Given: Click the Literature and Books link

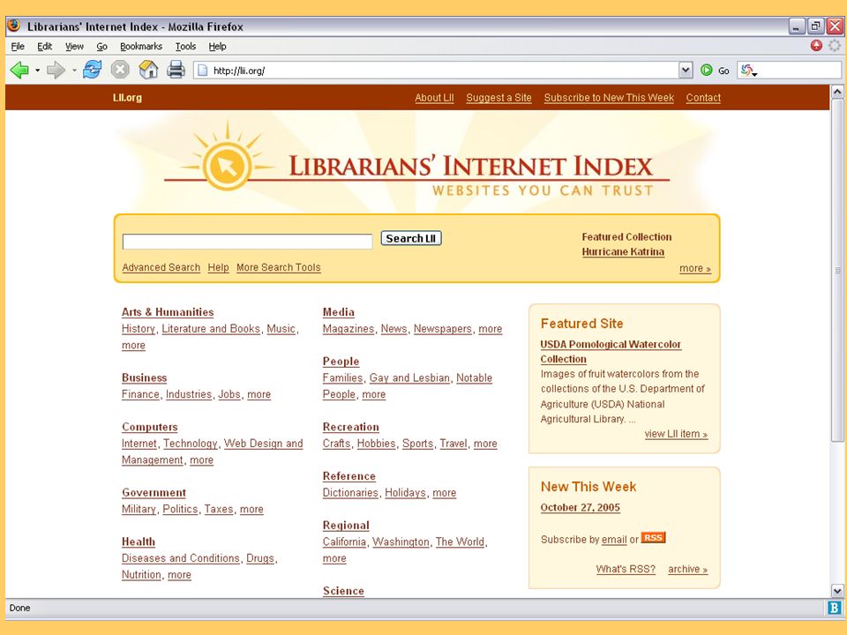Looking at the screenshot, I should [x=211, y=329].
